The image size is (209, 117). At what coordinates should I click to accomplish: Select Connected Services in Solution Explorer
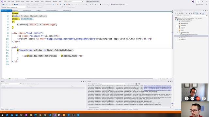coord(185,22)
